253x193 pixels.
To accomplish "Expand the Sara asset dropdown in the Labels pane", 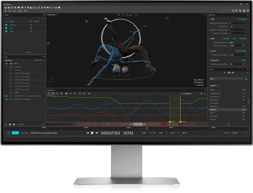I will 226,79.
